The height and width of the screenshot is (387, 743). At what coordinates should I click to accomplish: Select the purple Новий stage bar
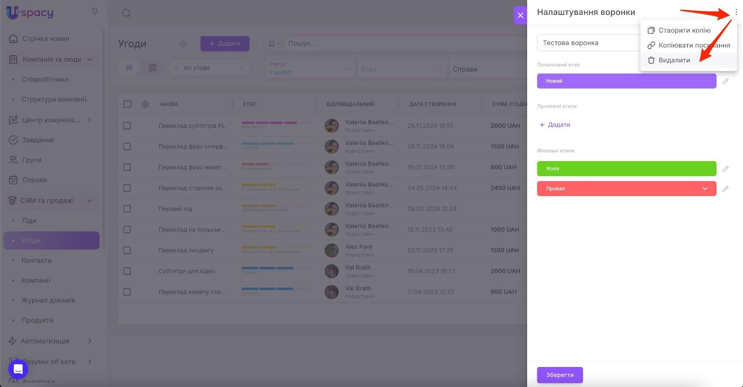[626, 81]
